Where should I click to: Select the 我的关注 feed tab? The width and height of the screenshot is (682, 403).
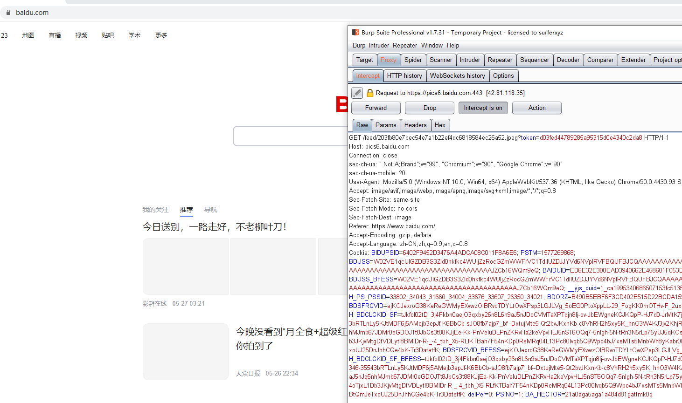[x=155, y=210]
